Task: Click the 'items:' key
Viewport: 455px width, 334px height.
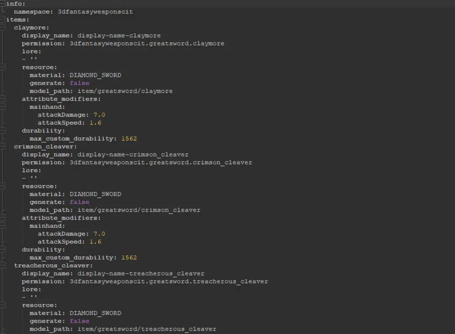Action: click(18, 20)
